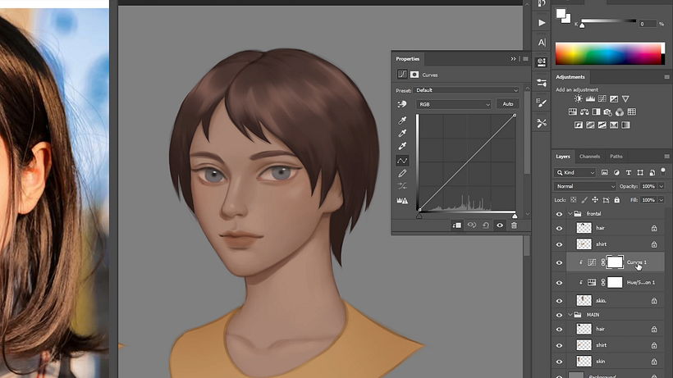Toggle Curves visibility in Properties panel
This screenshot has width=673, height=378.
(500, 225)
